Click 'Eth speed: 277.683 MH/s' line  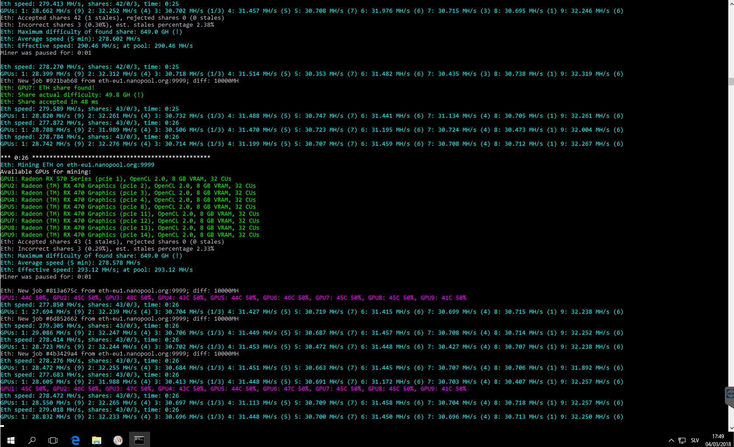[x=90, y=375]
